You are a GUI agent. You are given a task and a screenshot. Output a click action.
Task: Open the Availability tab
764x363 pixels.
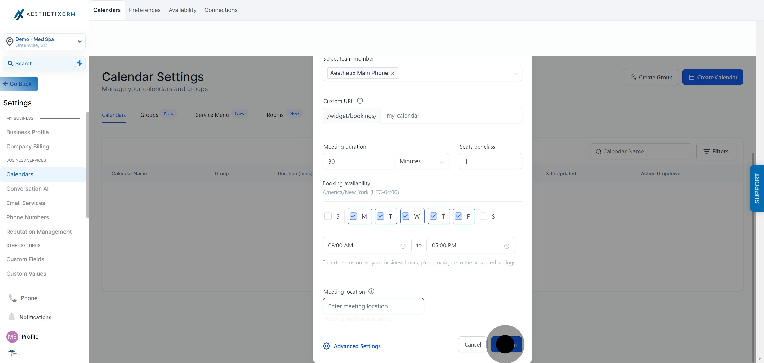(183, 10)
